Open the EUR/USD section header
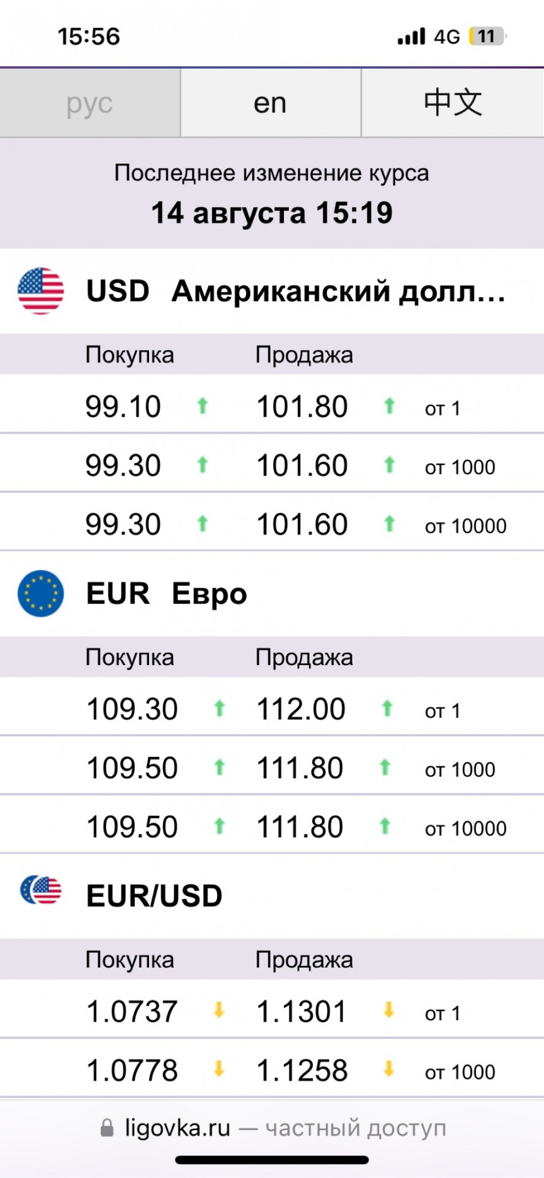 pyautogui.click(x=272, y=896)
